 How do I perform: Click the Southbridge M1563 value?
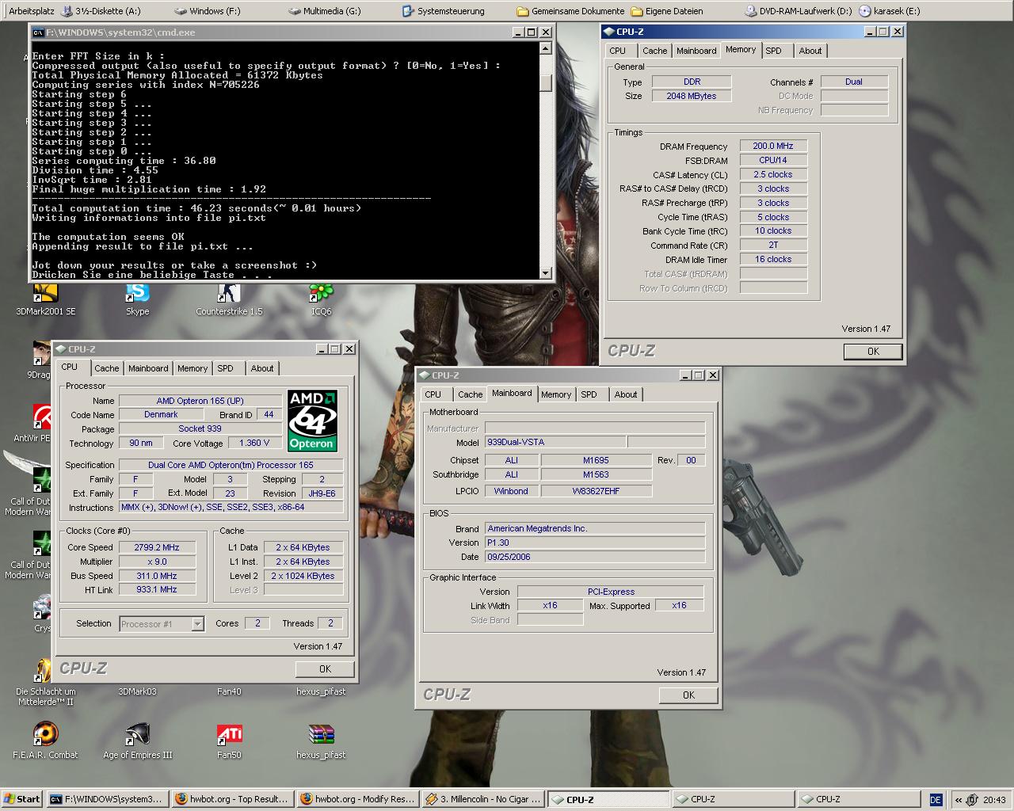[x=596, y=474]
